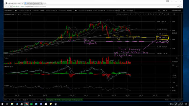Launch Spotify from the taskbar
The height and width of the screenshot is (106, 189).
31,104
